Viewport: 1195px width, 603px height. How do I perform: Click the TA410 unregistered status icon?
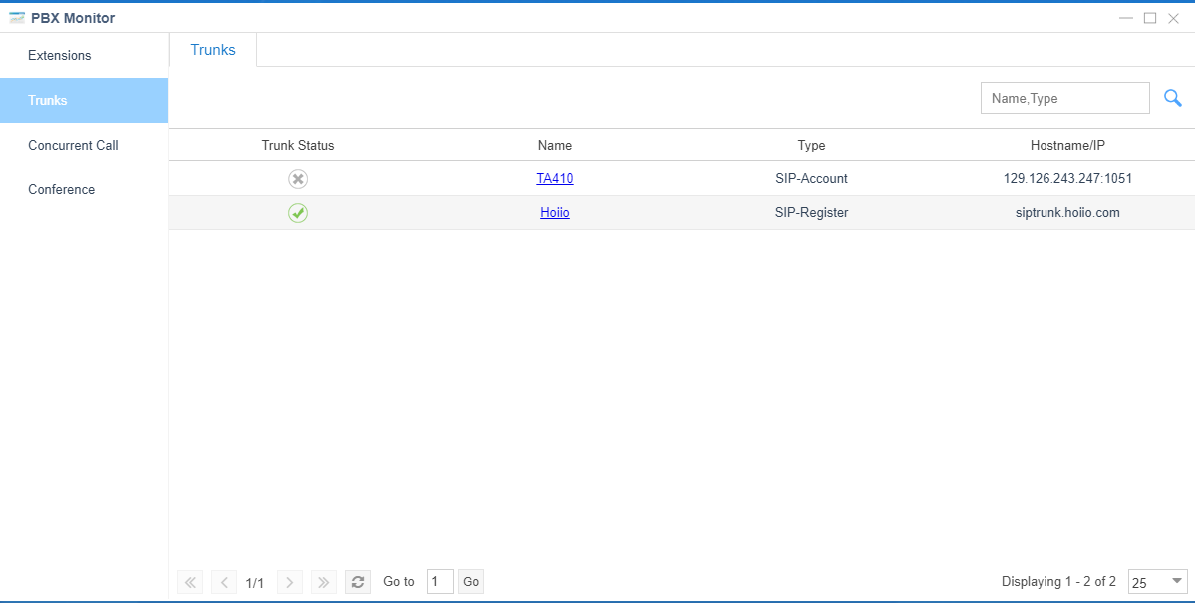coord(298,179)
